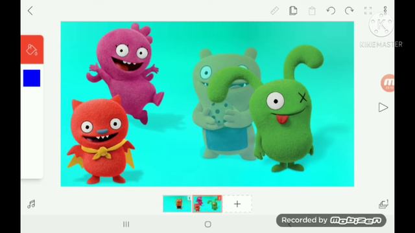Screen dimensions: 415x233
Task: Open the ruler tool
Action: point(275,11)
